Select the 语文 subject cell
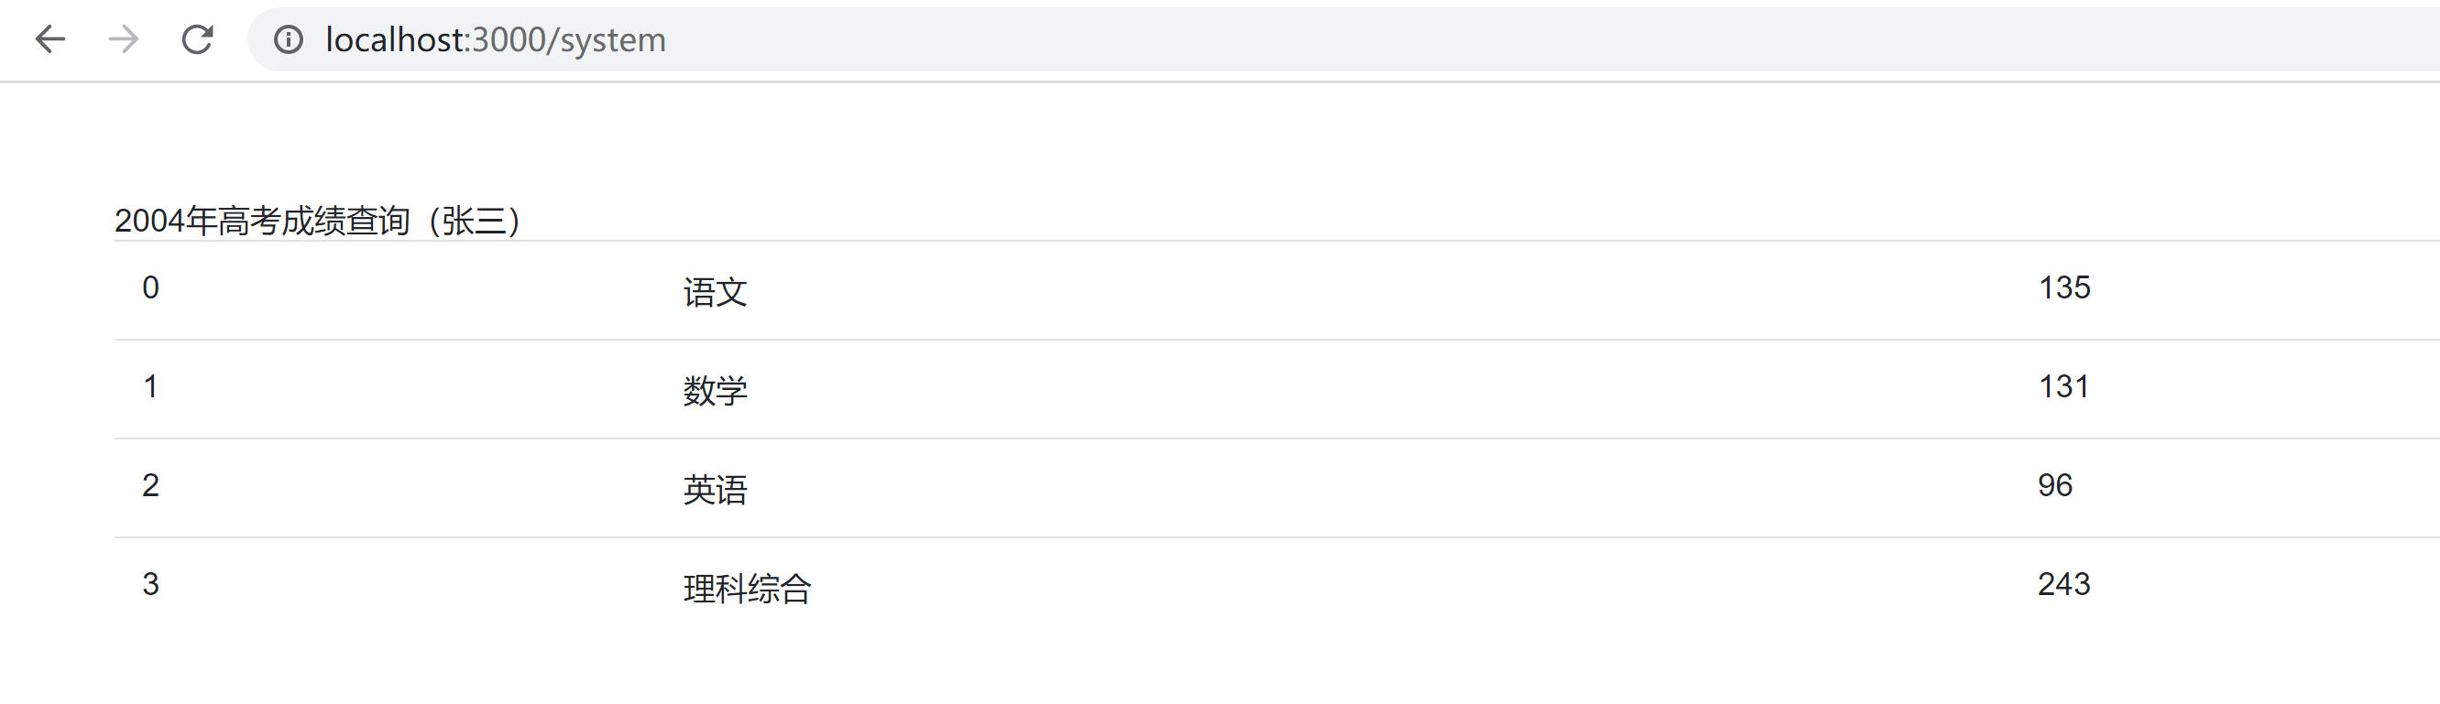2440x704 pixels. point(715,292)
